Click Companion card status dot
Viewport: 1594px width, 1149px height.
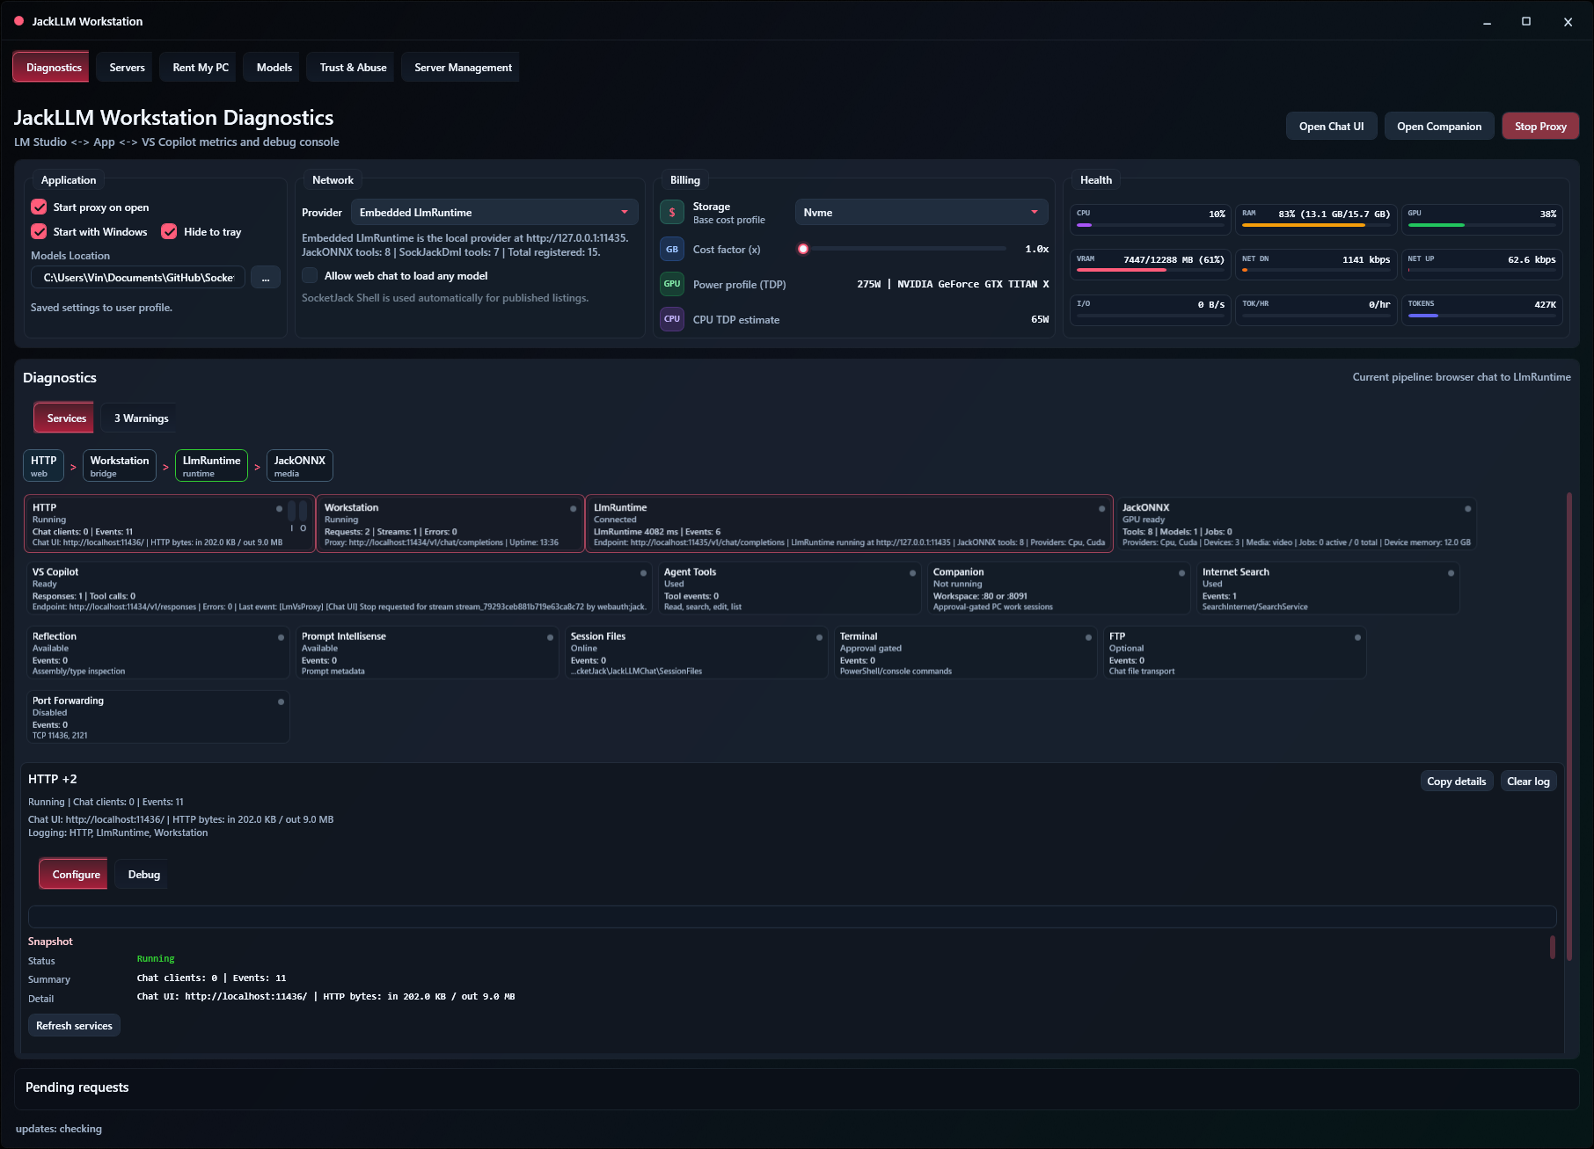click(1181, 573)
